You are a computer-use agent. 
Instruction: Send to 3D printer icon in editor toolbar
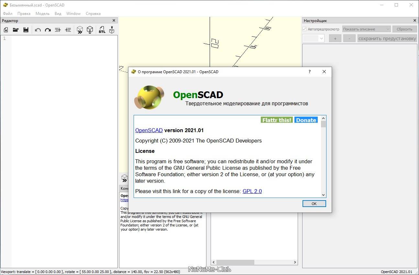pyautogui.click(x=112, y=30)
